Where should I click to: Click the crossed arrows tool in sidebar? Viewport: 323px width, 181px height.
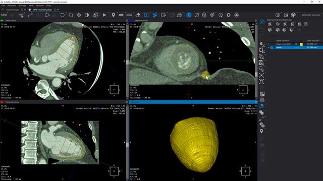coord(262,75)
